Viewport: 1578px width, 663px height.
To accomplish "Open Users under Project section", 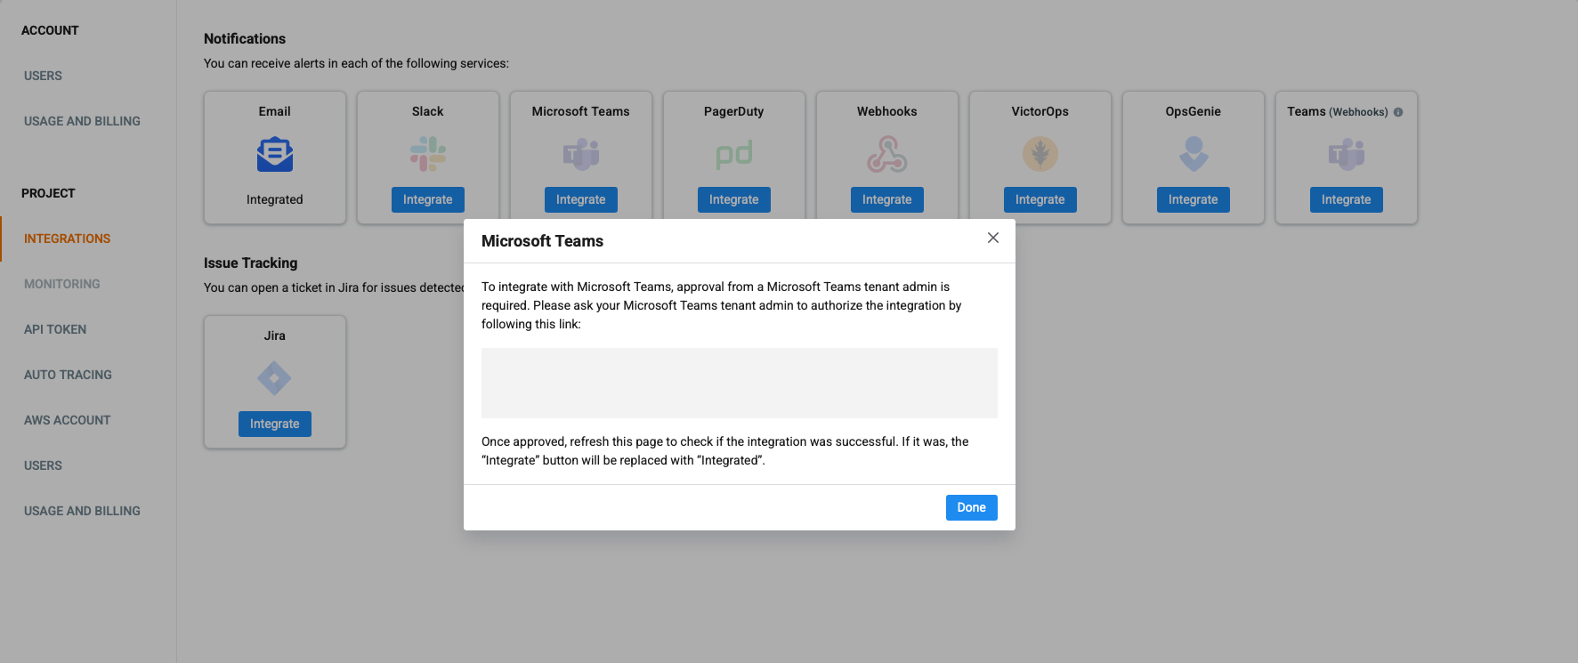I will (43, 465).
